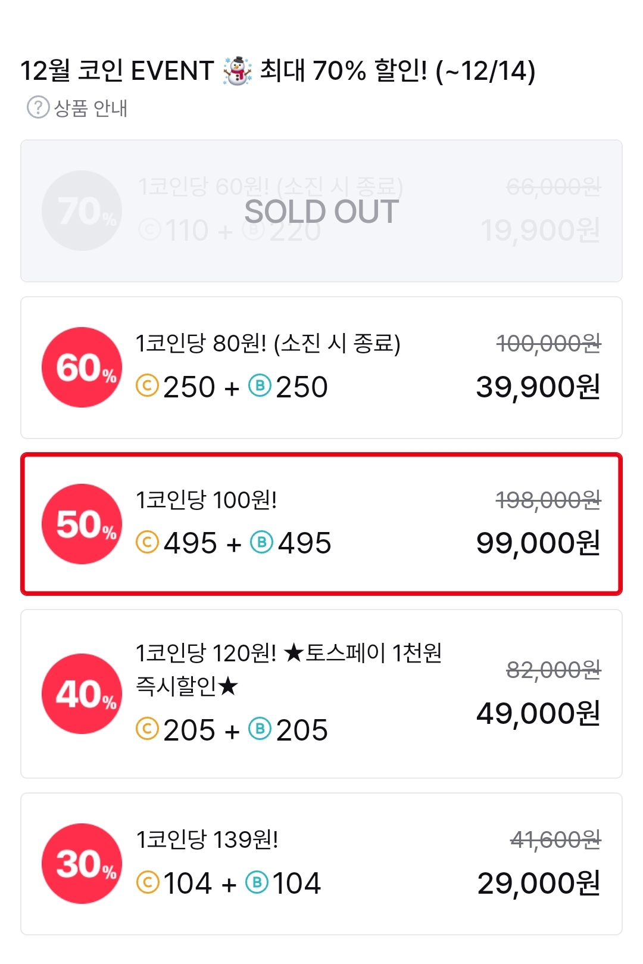Image resolution: width=643 pixels, height=964 pixels.
Task: Select the 99,000원 coin package price
Action: (538, 543)
